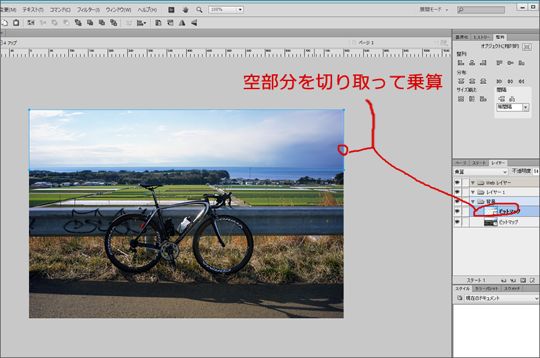The height and width of the screenshot is (358, 540).
Task: Distribute objects by vertical centers
Action: [x=472, y=81]
